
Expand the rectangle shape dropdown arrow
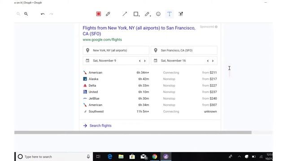point(139,16)
